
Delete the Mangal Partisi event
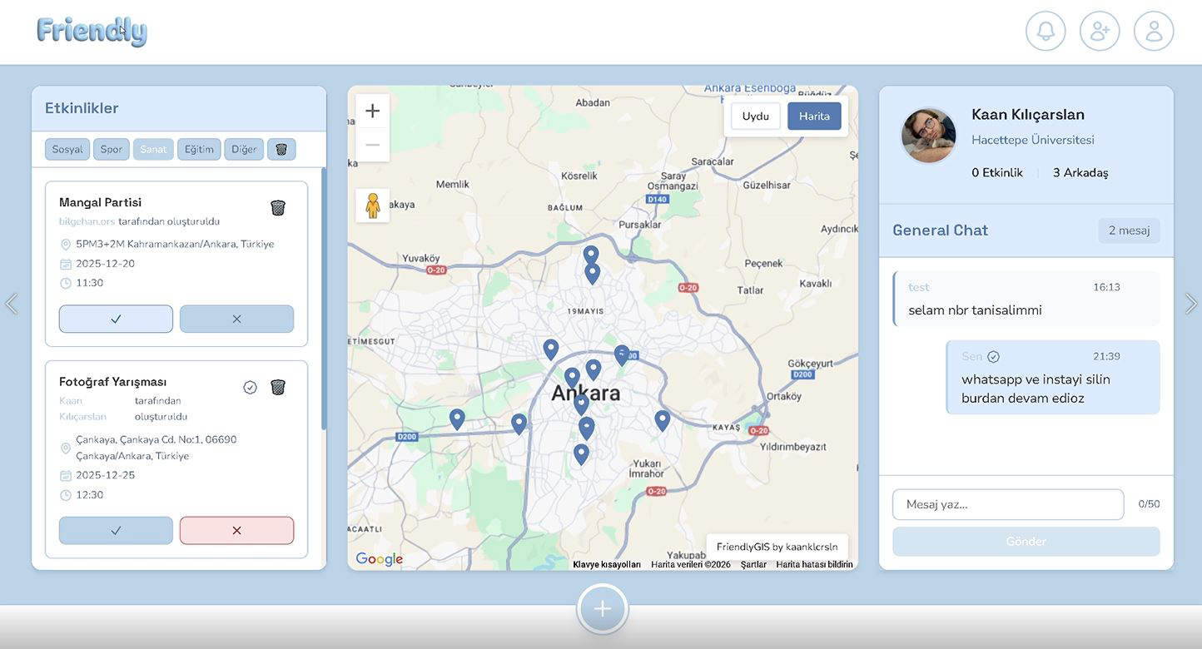[278, 208]
